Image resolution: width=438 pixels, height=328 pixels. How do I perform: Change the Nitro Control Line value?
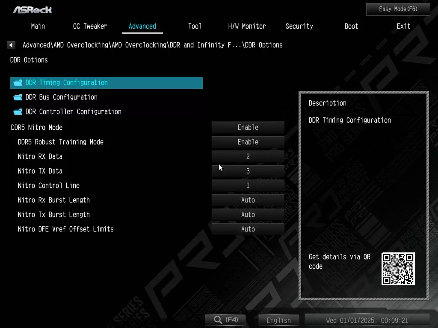(248, 185)
